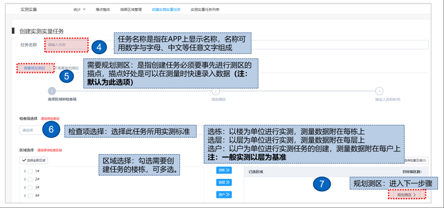Switch to the 需要规划测区 tab

[x=34, y=68]
